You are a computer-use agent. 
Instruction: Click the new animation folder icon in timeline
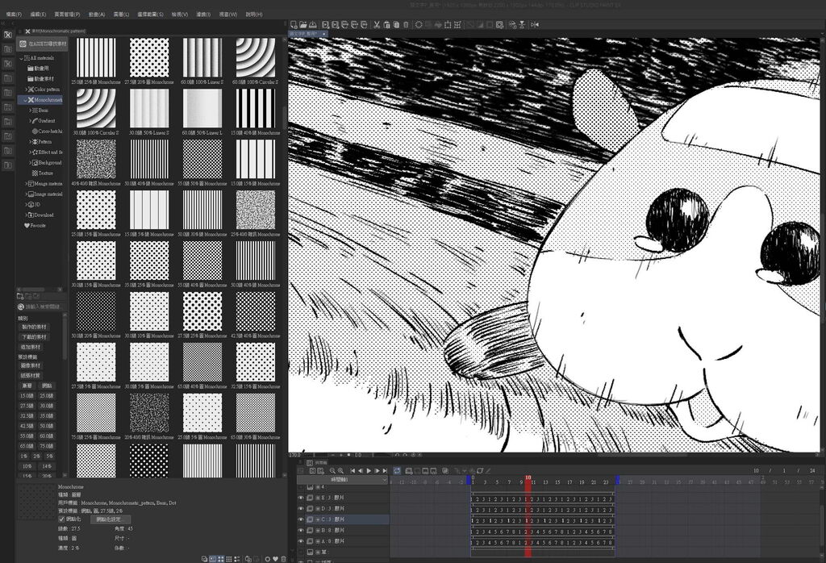pyautogui.click(x=409, y=470)
